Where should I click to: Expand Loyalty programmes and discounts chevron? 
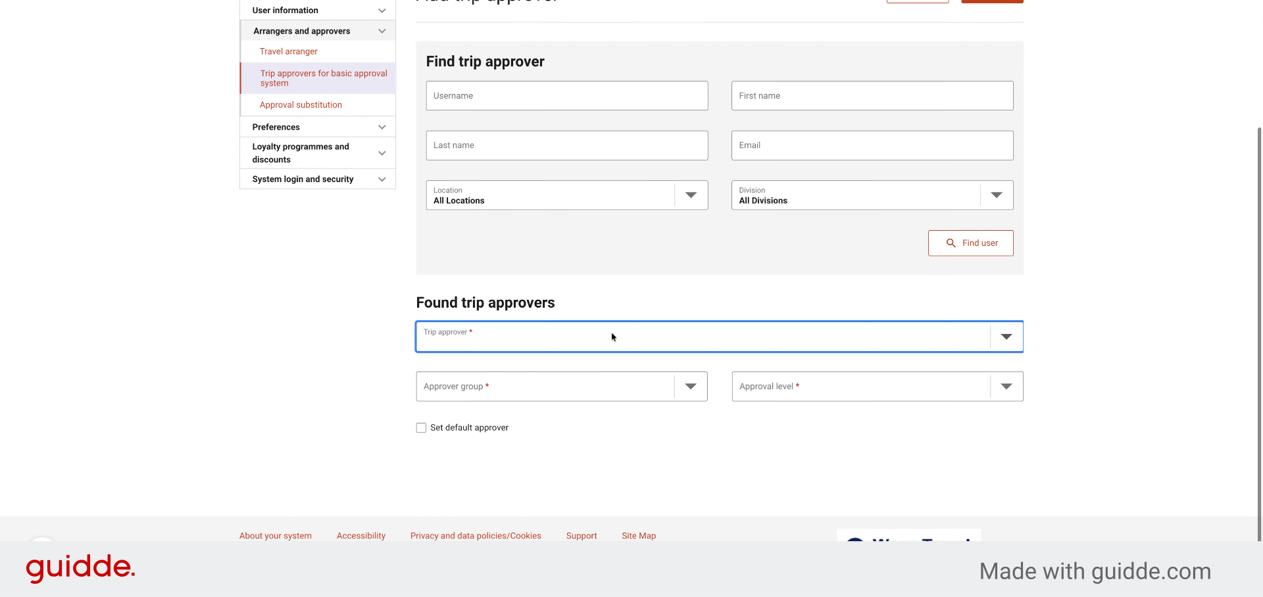(x=382, y=153)
